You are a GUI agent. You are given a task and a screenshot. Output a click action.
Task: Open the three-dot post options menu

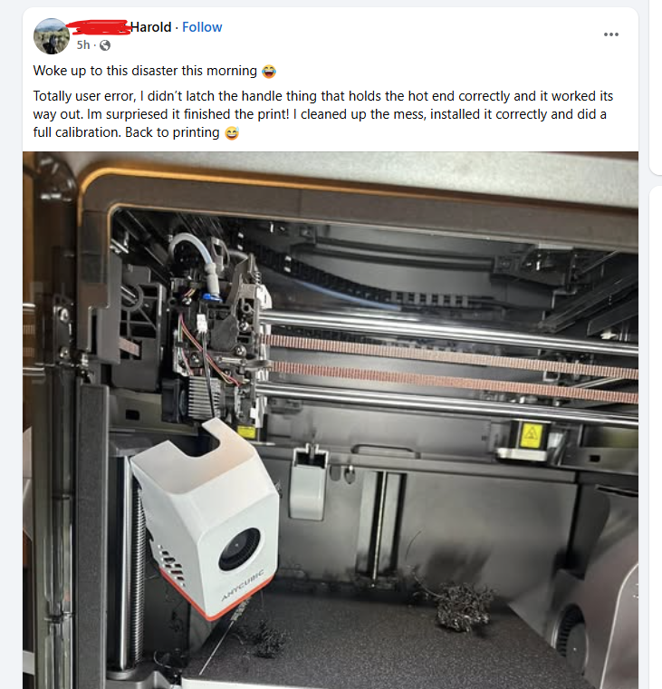click(x=610, y=34)
